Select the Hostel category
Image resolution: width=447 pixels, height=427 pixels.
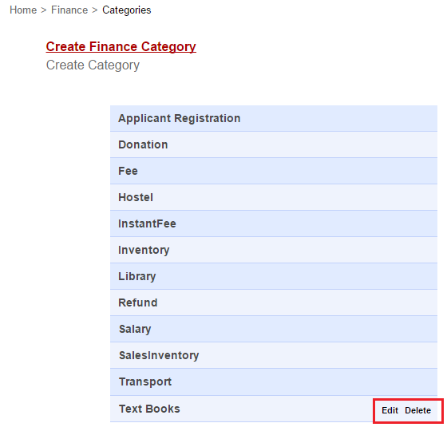click(274, 197)
